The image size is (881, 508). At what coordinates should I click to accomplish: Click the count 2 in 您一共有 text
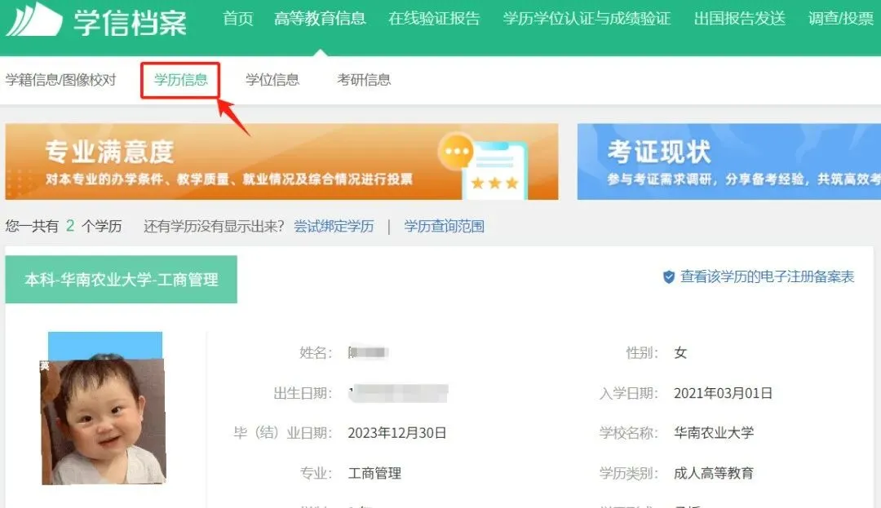click(x=70, y=226)
